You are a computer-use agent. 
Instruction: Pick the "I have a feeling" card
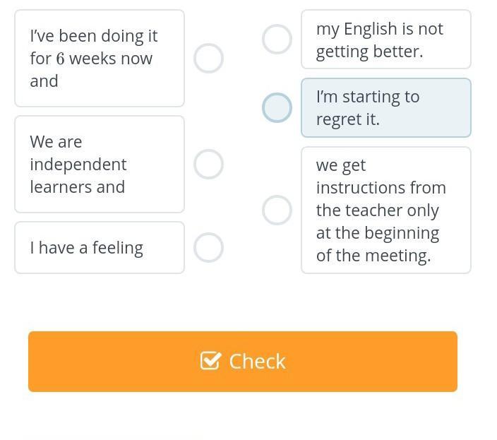tap(100, 248)
